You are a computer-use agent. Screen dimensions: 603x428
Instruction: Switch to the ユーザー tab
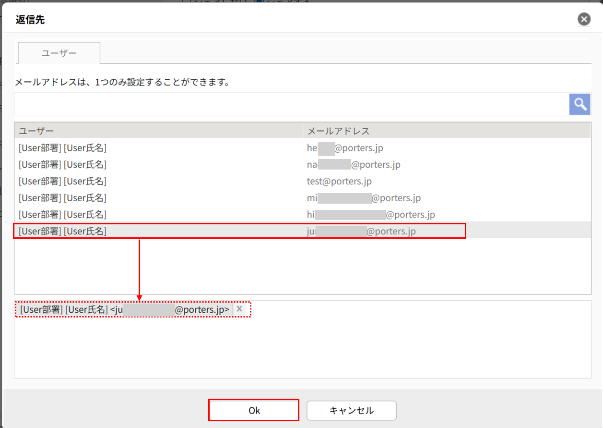click(x=59, y=53)
